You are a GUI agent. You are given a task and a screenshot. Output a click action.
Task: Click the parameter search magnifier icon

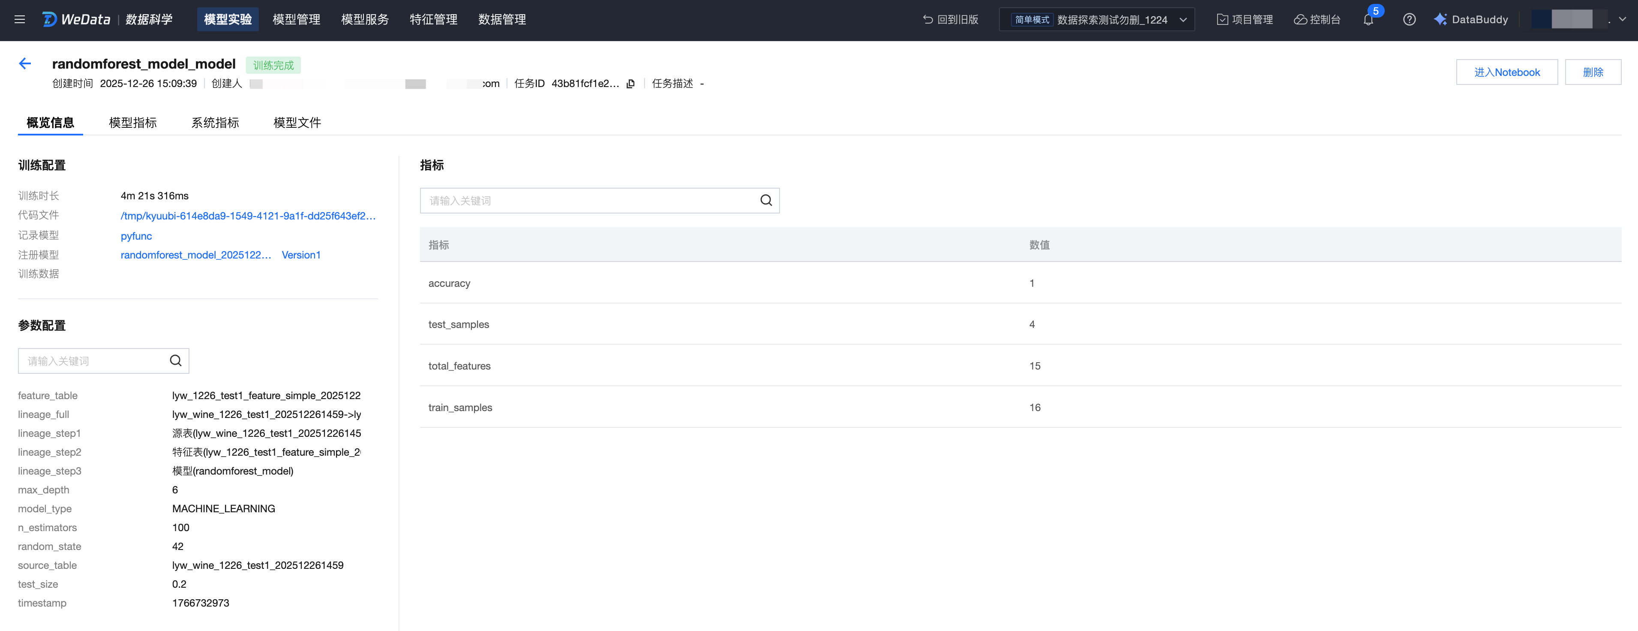(176, 361)
